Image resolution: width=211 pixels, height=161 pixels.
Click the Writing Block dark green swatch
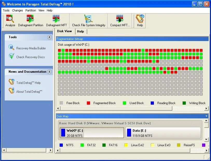(x=184, y=103)
